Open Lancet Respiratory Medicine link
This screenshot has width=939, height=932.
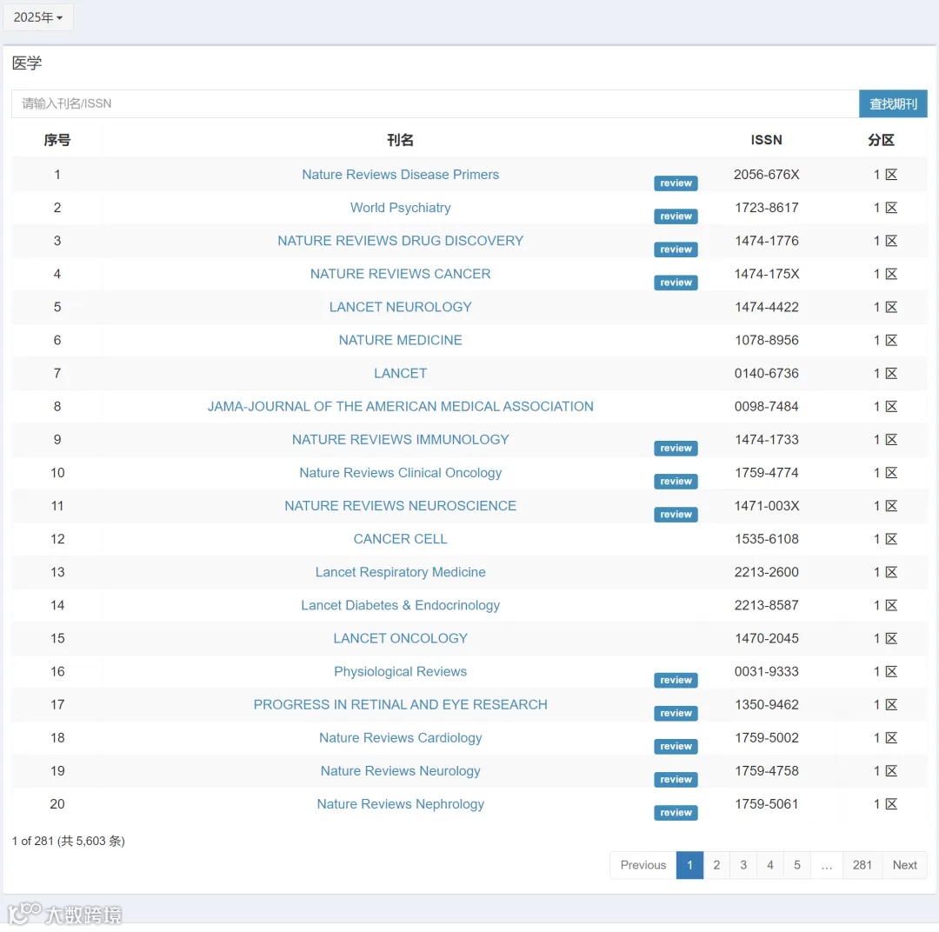pyautogui.click(x=400, y=572)
